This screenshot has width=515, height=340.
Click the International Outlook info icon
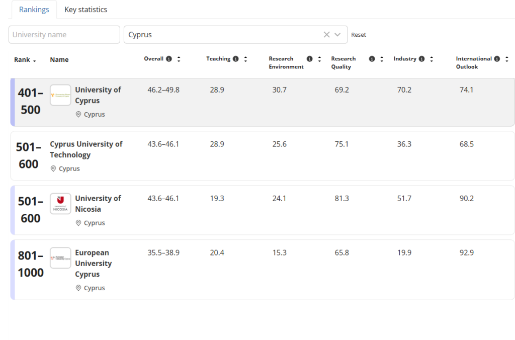[497, 59]
